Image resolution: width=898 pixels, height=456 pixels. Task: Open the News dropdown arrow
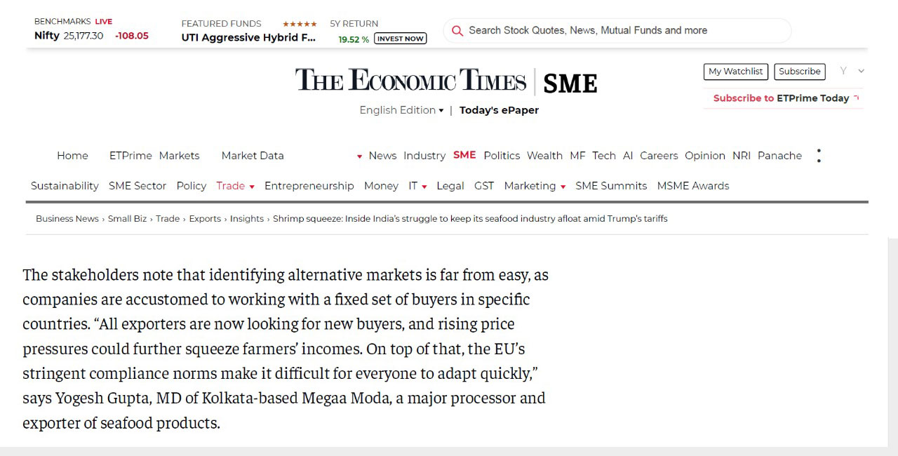pos(360,156)
